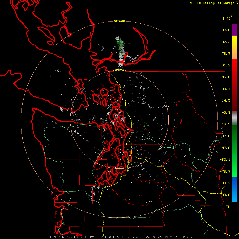Viewport: 239px width, 239px height.
Task: Select the 92.3 legend value
Action: tap(226, 42)
